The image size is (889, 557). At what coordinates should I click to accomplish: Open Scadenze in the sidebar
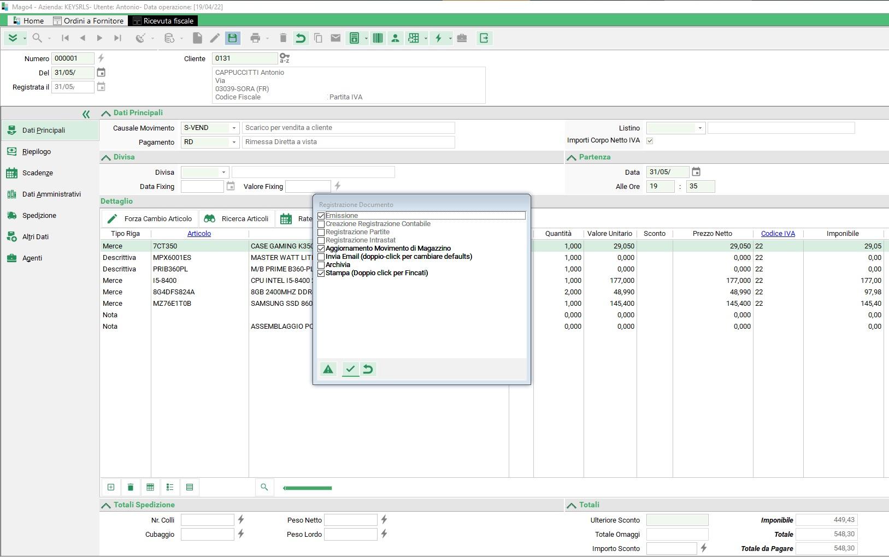coord(38,173)
